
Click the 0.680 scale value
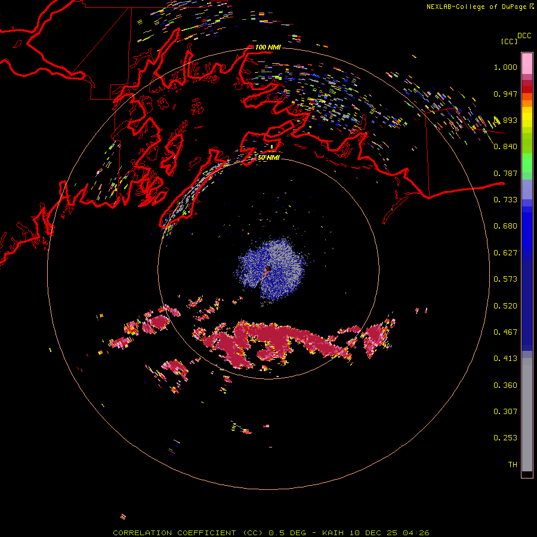pos(505,226)
